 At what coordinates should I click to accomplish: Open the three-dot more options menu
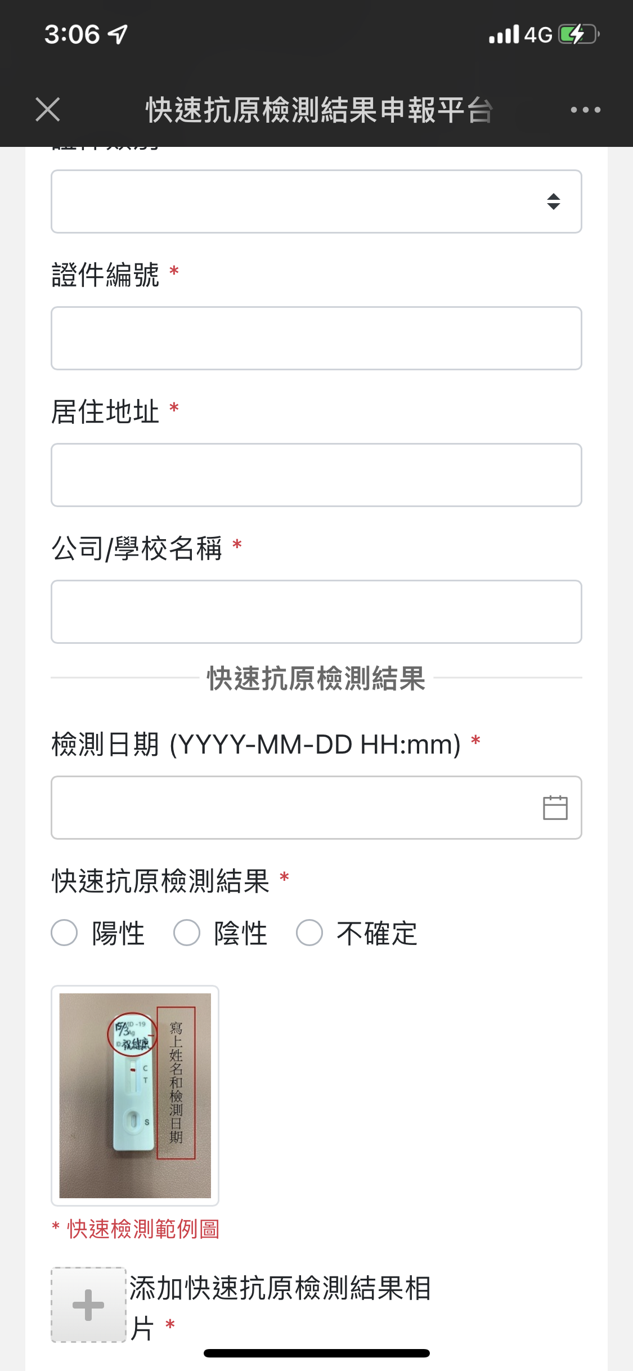tap(585, 110)
